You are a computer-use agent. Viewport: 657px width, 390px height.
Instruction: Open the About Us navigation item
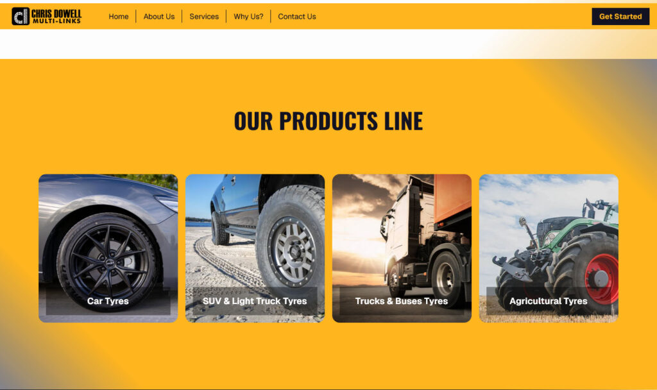click(159, 16)
